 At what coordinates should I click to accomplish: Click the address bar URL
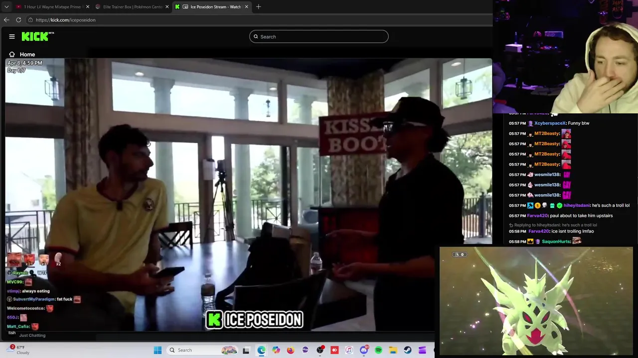pos(65,20)
